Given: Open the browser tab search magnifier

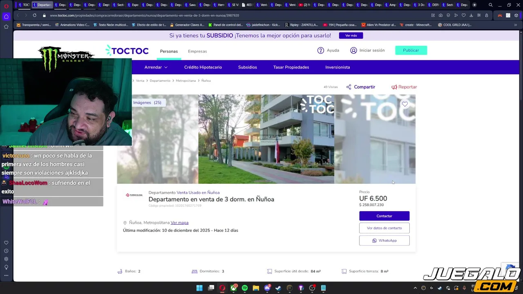Looking at the screenshot, I should pyautogui.click(x=490, y=5).
